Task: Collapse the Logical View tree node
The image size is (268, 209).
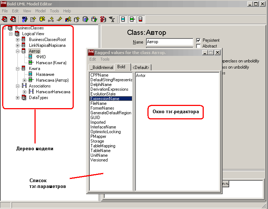Action: click(x=11, y=34)
